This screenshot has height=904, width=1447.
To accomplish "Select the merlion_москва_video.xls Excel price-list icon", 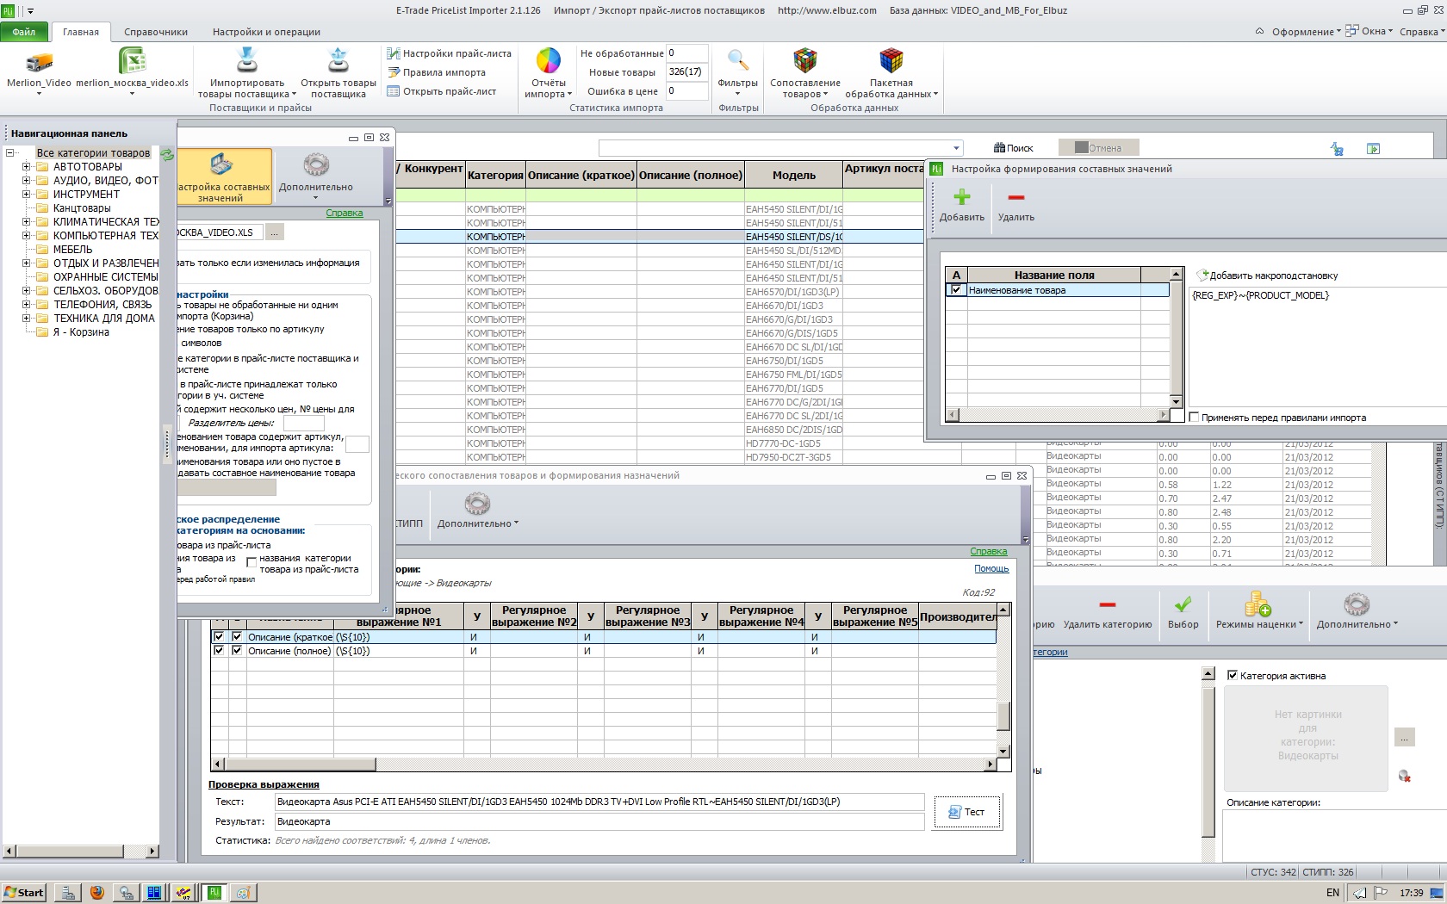I will (x=132, y=62).
